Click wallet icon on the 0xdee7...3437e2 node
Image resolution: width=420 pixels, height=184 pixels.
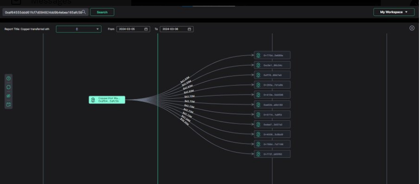[258, 125]
